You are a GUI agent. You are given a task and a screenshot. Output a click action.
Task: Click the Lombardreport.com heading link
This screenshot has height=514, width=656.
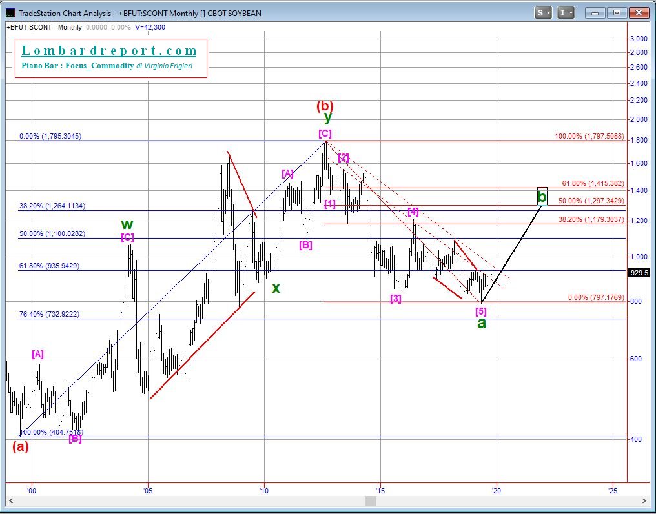coord(109,51)
